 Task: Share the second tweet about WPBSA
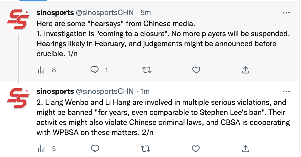(x=245, y=149)
